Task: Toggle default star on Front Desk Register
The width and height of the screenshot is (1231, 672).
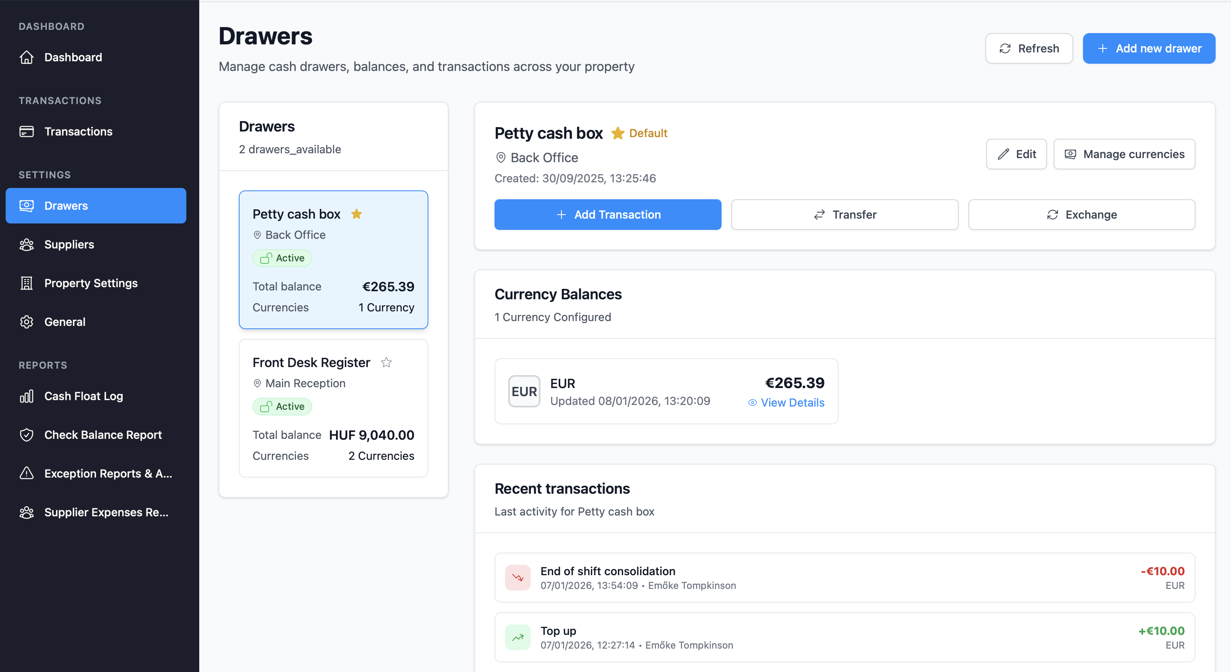Action: [x=386, y=363]
